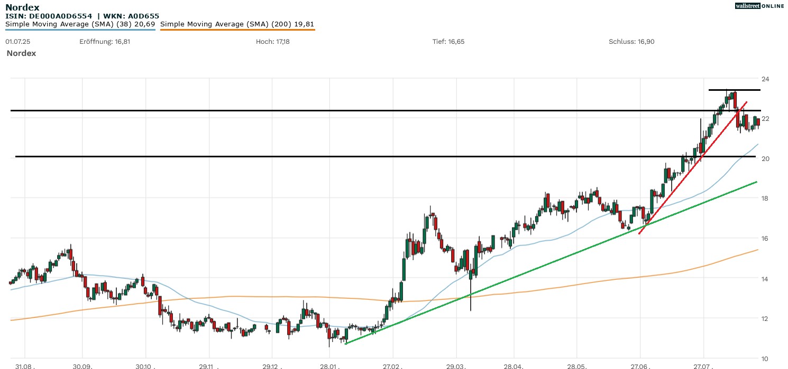This screenshot has width=788, height=369.
Task: Select the ISIN DE000A0D6554 text
Action: click(x=49, y=16)
